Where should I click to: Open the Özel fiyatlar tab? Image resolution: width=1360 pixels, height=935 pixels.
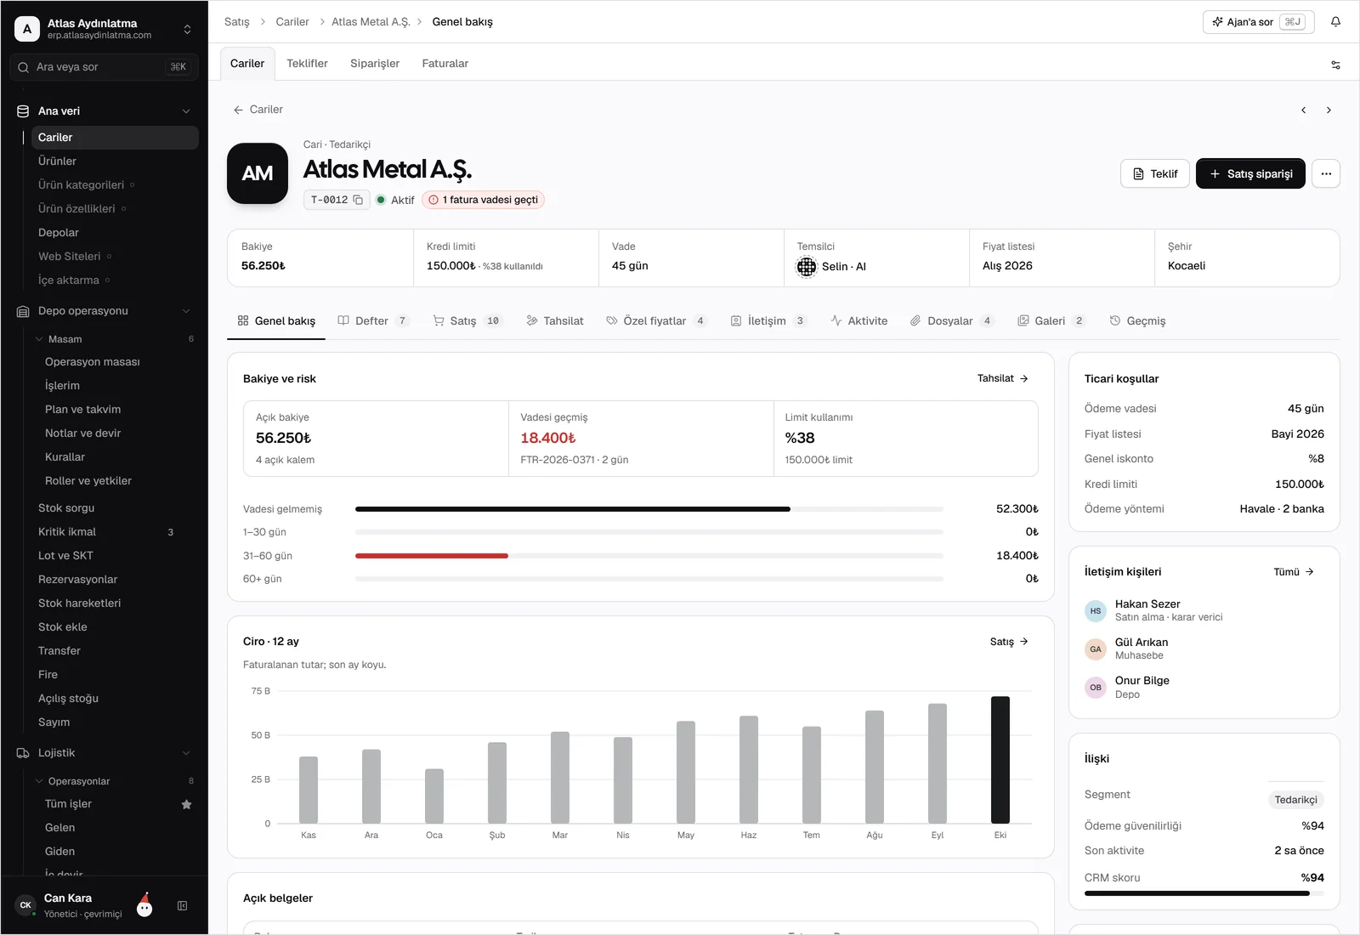tap(655, 320)
